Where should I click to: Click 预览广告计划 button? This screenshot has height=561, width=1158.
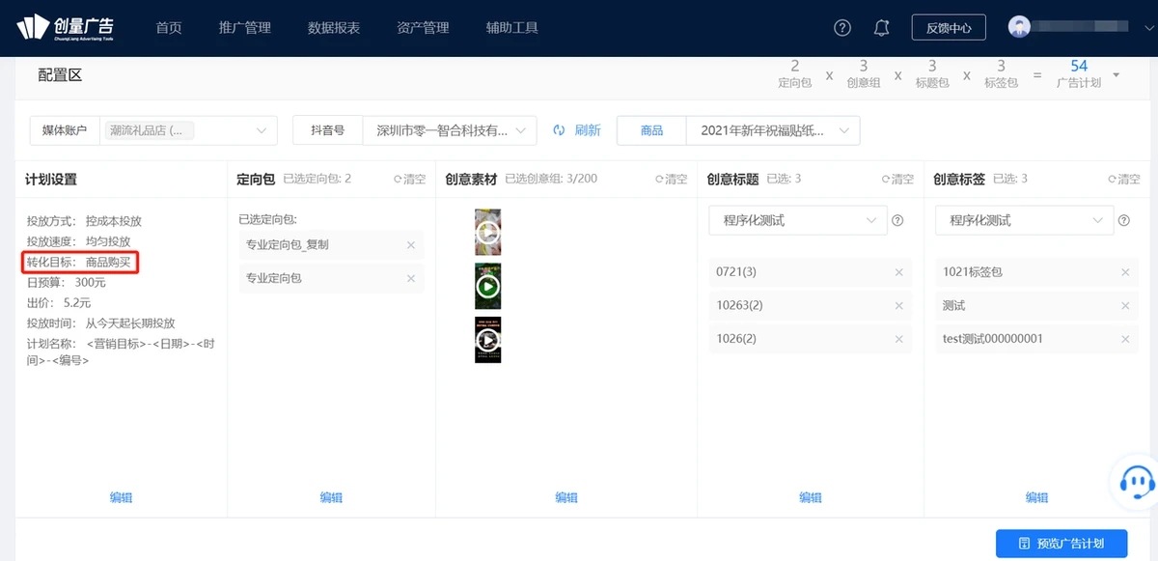pos(1061,544)
